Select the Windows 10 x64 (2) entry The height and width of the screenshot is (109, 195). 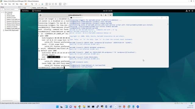12,27
